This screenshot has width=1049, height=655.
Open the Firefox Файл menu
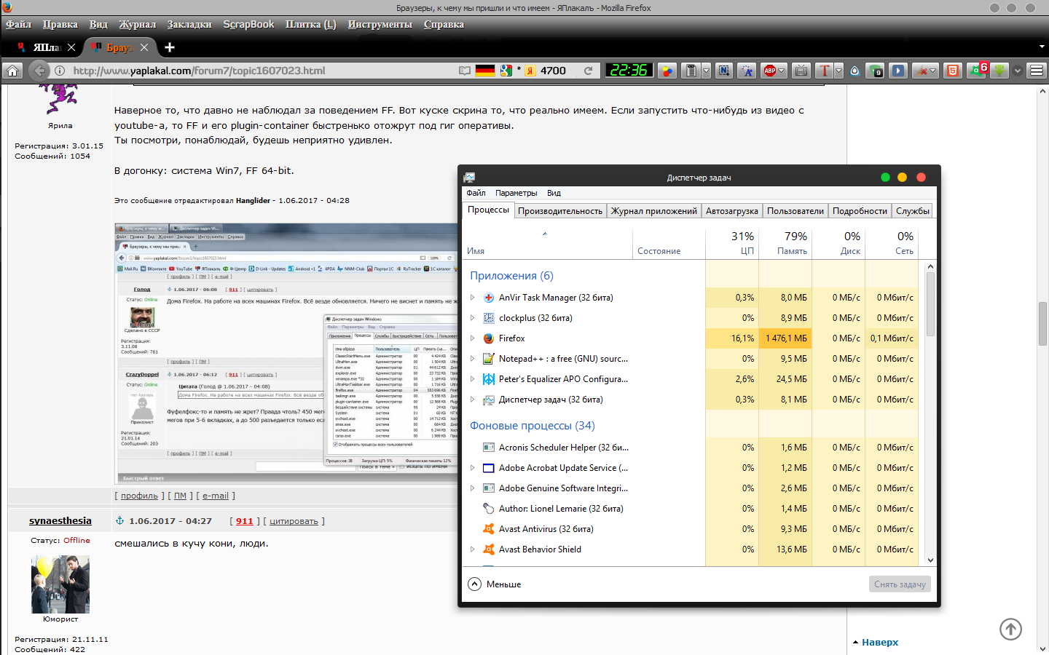19,24
